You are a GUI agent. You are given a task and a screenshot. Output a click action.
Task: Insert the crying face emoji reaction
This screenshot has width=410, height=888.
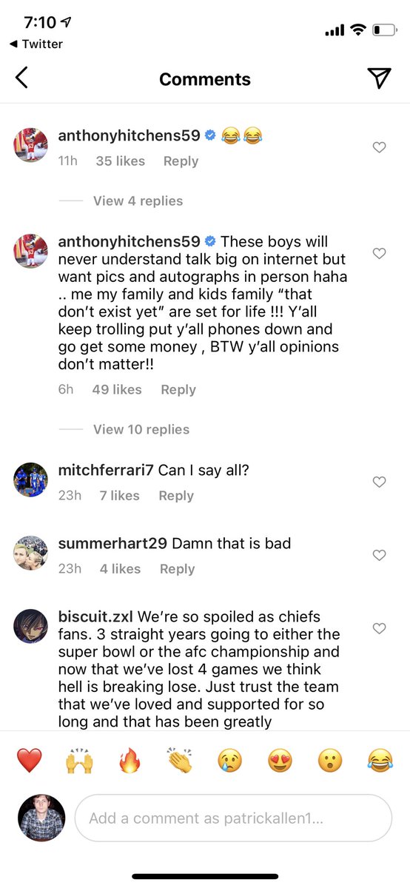230,760
